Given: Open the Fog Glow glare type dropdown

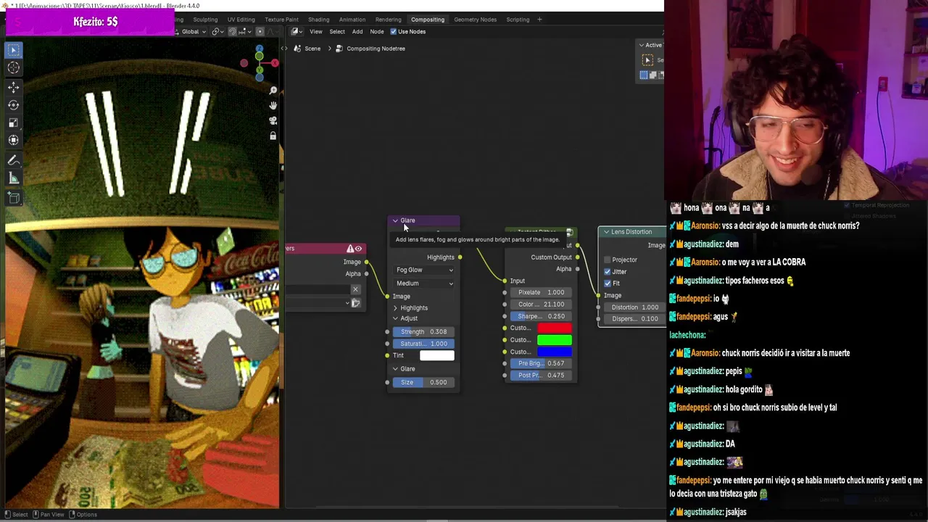Looking at the screenshot, I should [x=424, y=270].
